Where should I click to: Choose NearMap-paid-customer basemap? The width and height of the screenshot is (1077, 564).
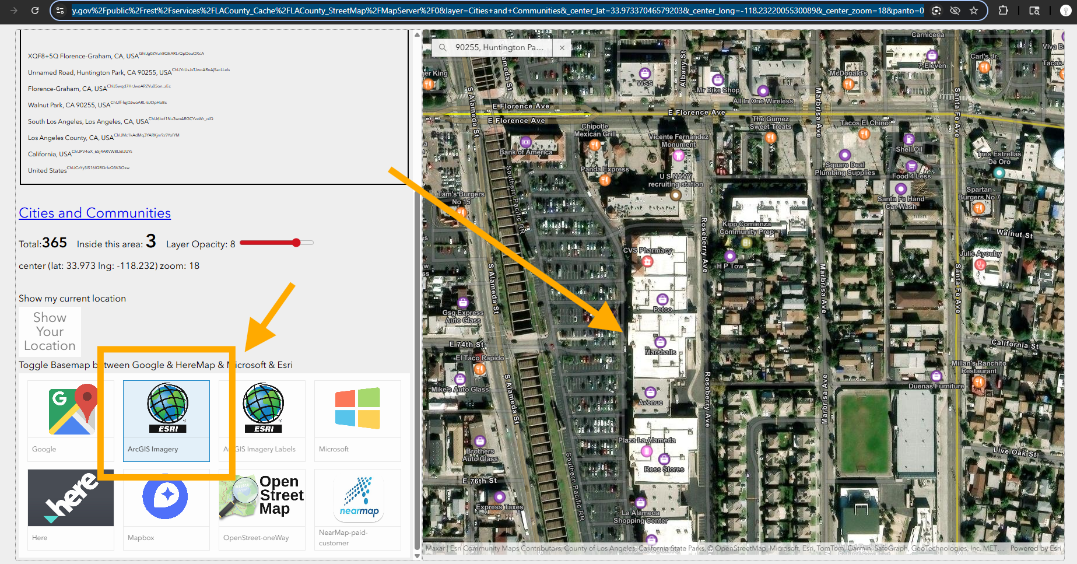[357, 509]
